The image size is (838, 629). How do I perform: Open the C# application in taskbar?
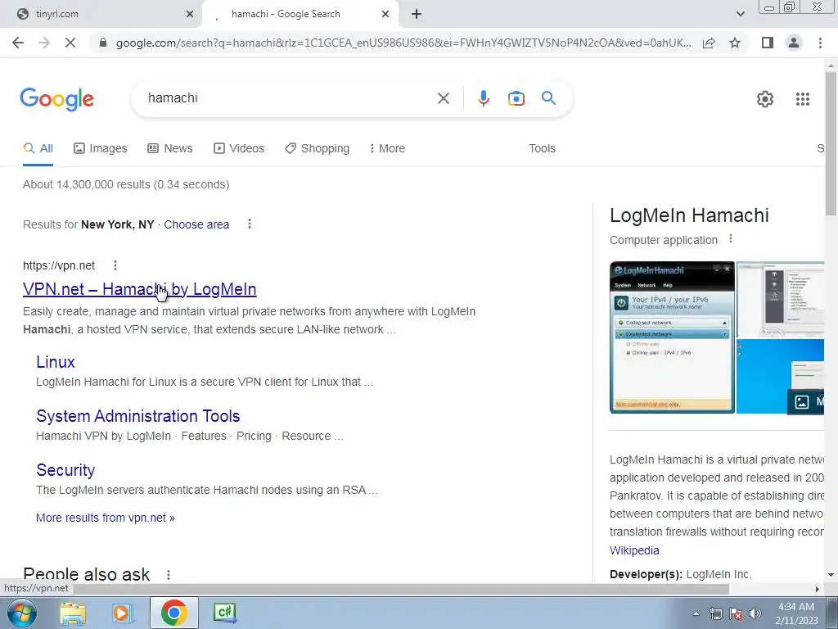[224, 613]
